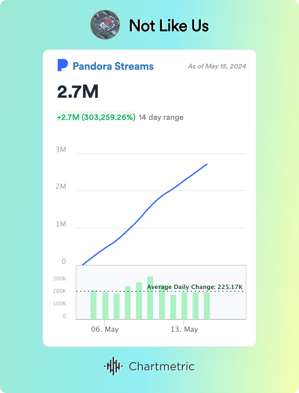Select the large "2.7M" total streams value
The width and height of the screenshot is (299, 393).
(78, 92)
